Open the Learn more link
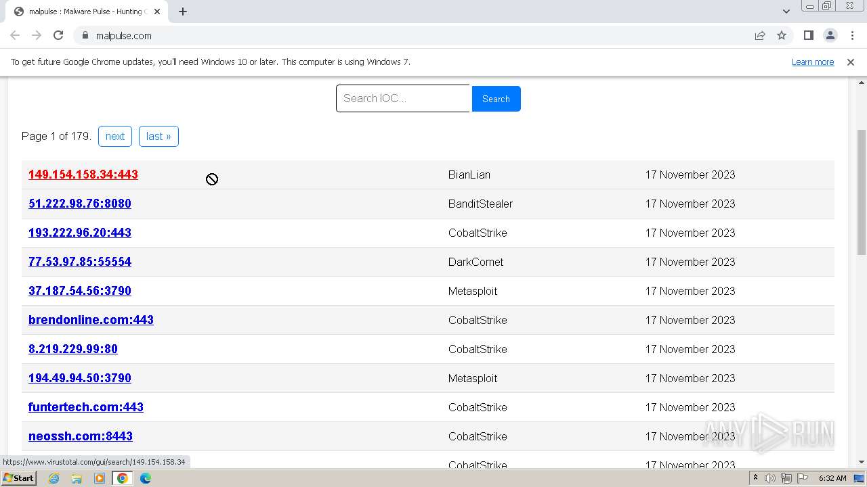The width and height of the screenshot is (867, 487). (x=813, y=62)
